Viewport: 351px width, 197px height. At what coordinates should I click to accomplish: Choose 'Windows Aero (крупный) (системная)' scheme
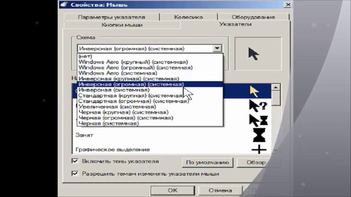150,62
